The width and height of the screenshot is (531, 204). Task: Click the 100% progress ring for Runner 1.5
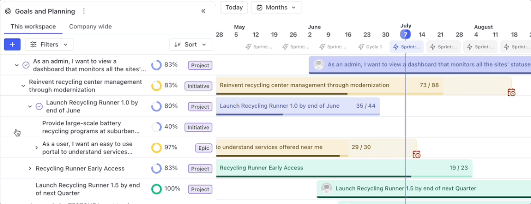pos(156,189)
